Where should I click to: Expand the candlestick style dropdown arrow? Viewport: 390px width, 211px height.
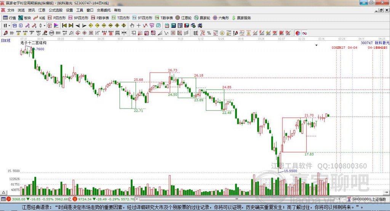pos(44,26)
